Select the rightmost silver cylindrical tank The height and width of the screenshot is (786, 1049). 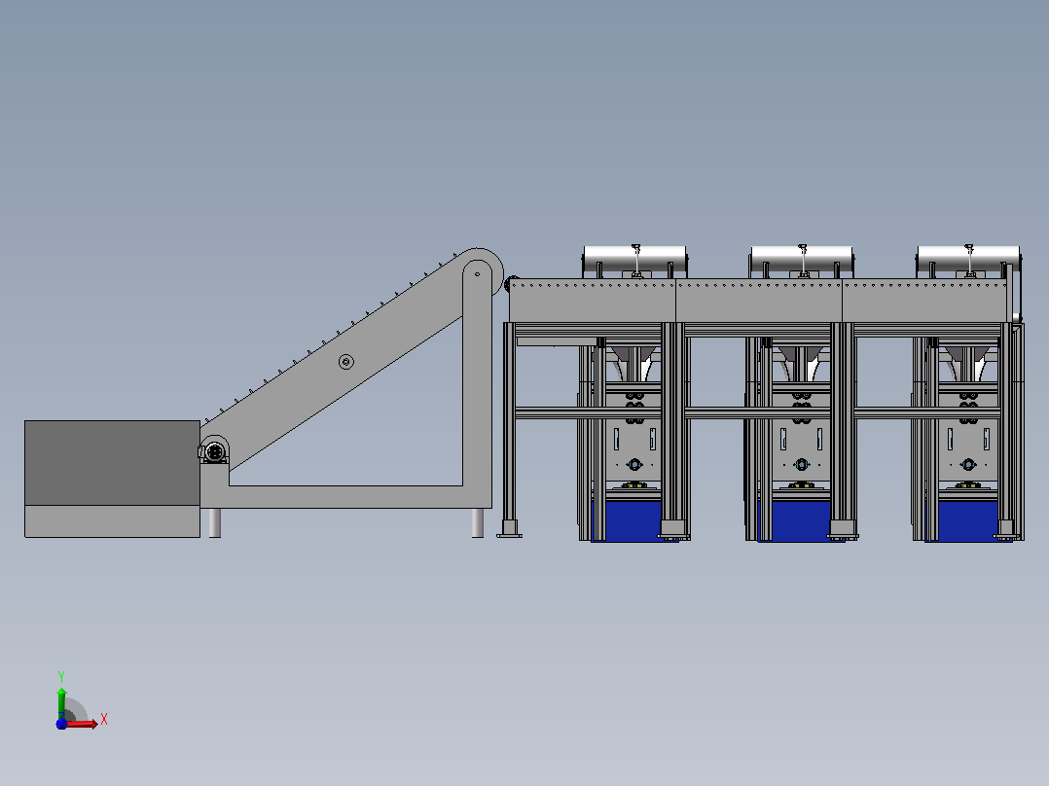click(968, 260)
